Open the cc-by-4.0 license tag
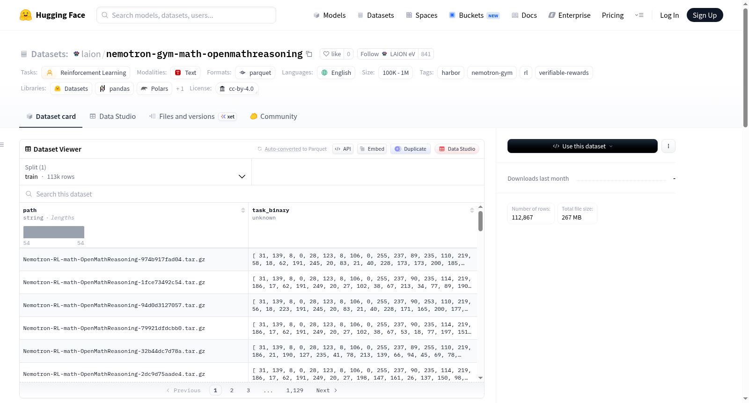 pos(237,88)
